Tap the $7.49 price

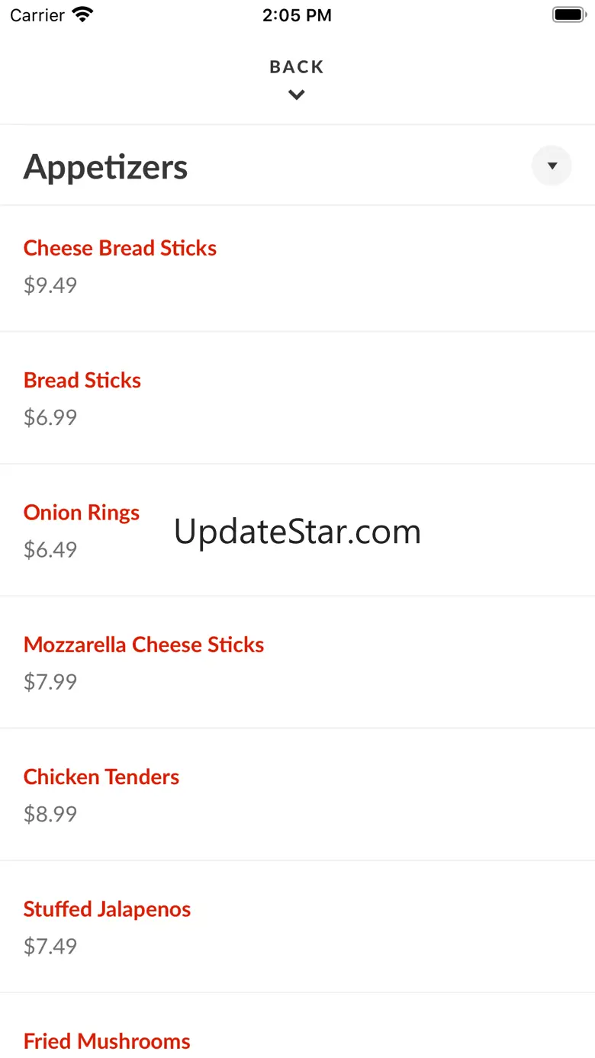pos(50,946)
